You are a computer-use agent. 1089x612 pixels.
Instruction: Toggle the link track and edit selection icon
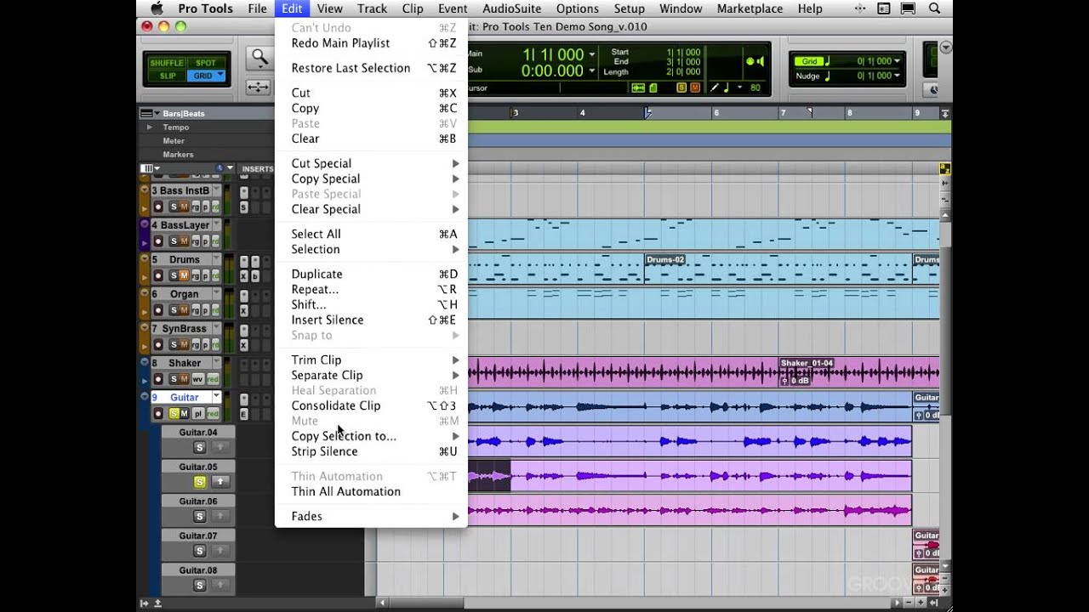(x=653, y=88)
